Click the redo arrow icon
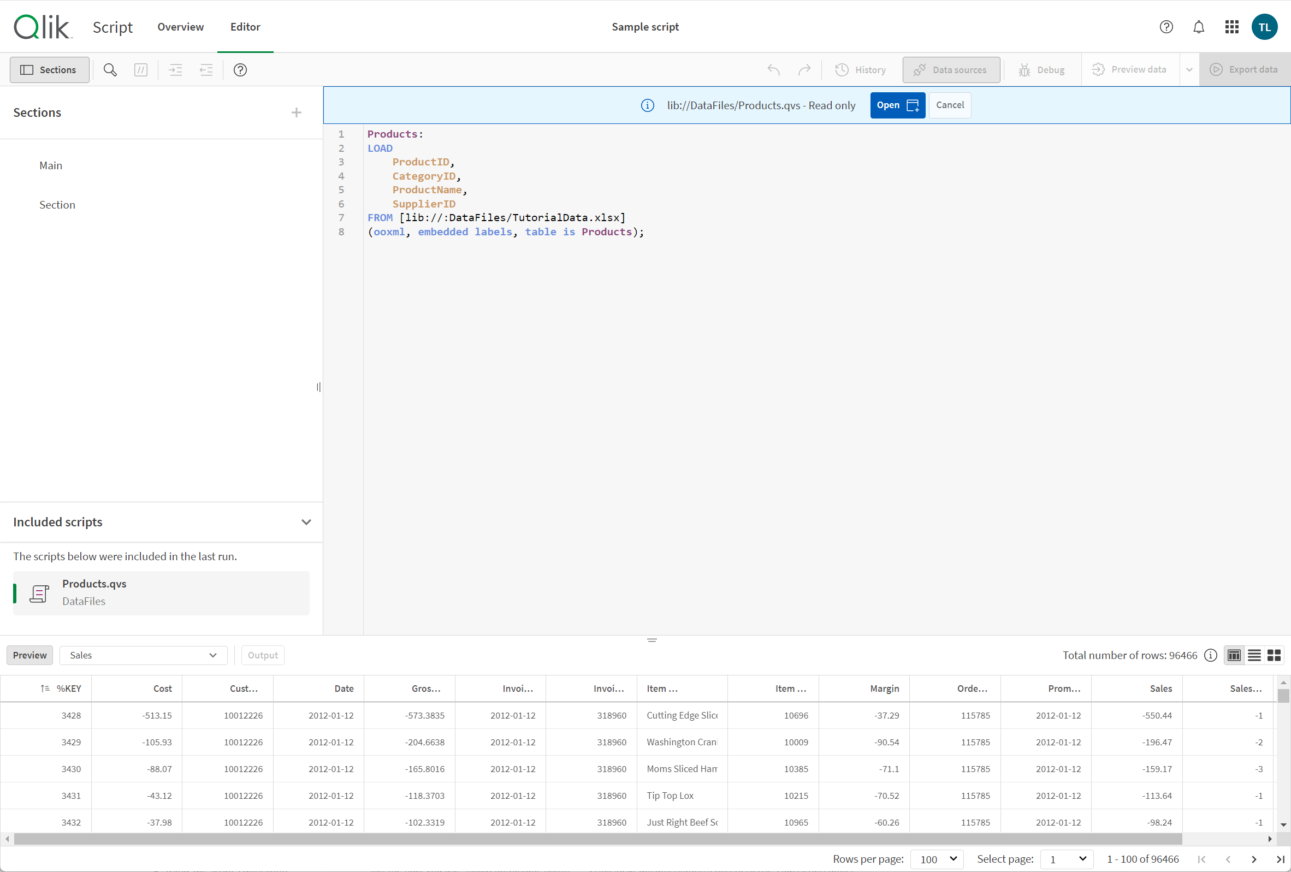The image size is (1291, 872). point(803,68)
